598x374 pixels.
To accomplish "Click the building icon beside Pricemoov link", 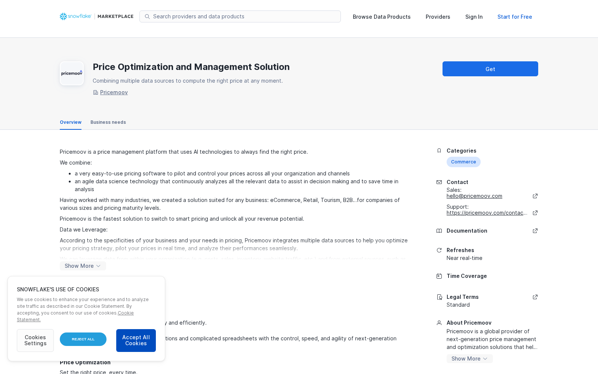I will click(95, 92).
